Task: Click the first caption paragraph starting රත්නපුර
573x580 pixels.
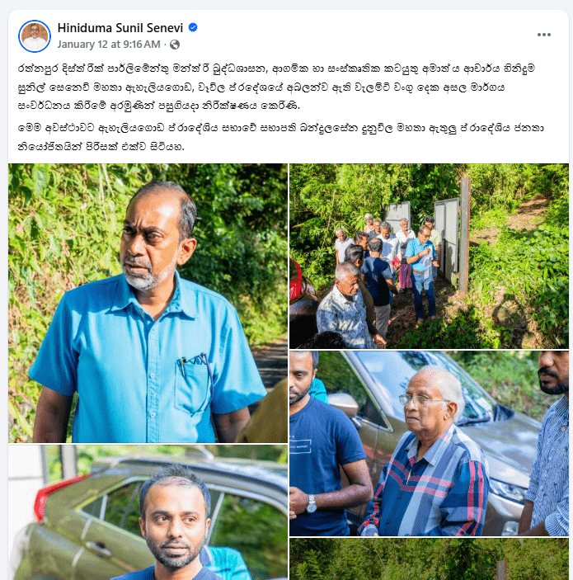Action: [276, 87]
